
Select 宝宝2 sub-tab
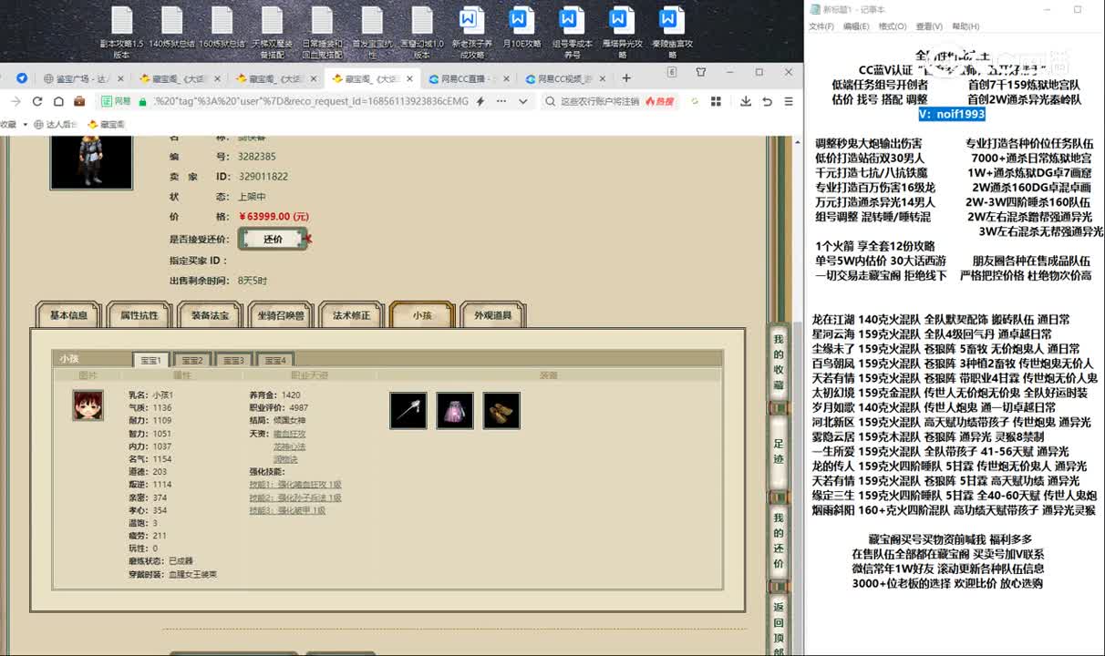tap(191, 360)
